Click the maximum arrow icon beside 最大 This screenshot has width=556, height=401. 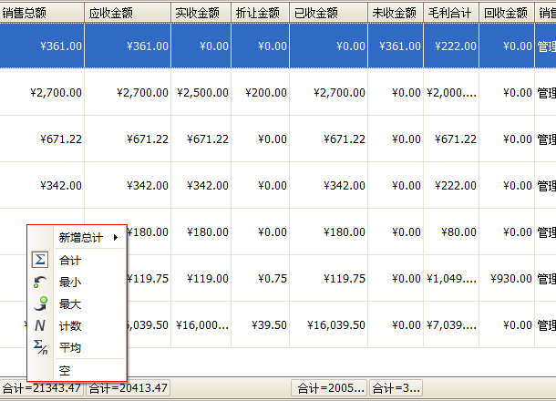(x=40, y=303)
